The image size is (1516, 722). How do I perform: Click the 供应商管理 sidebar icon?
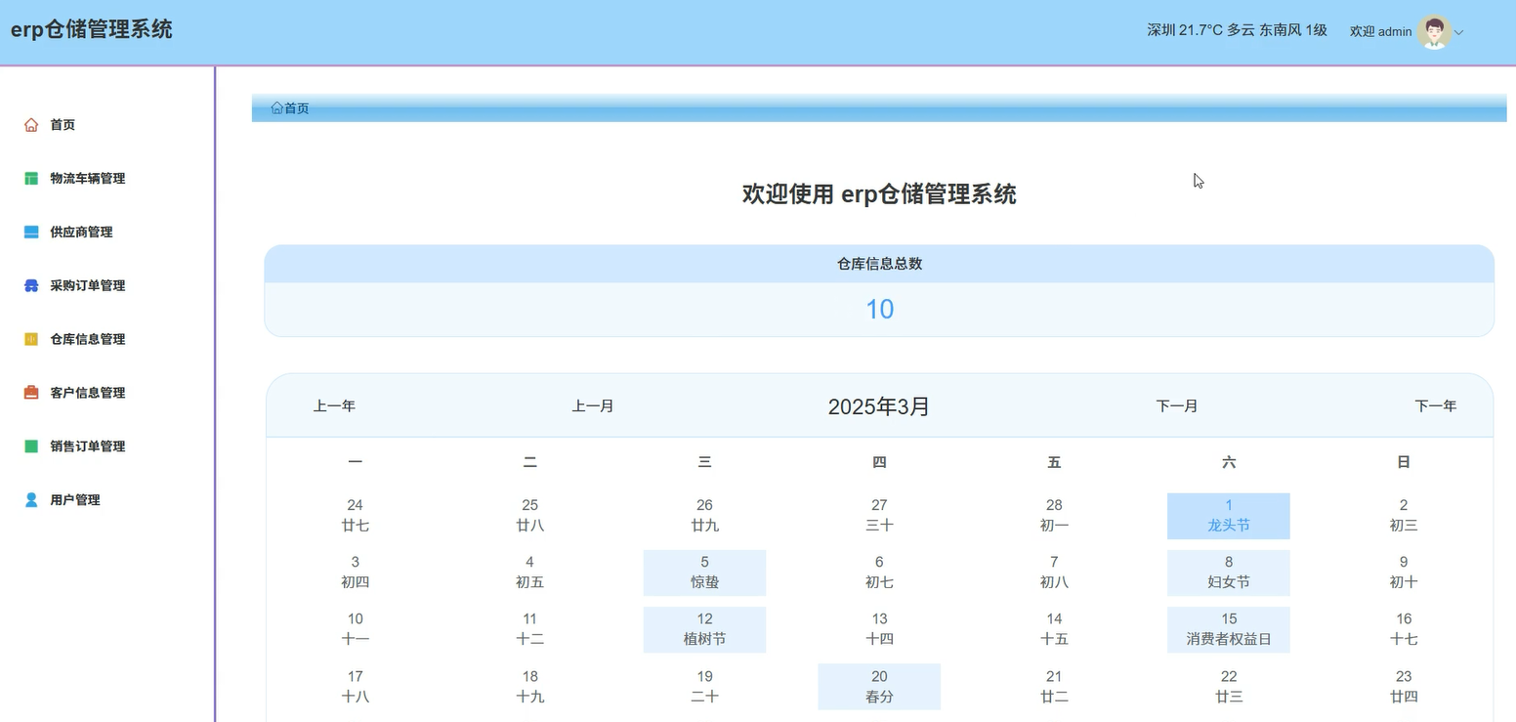click(x=29, y=232)
